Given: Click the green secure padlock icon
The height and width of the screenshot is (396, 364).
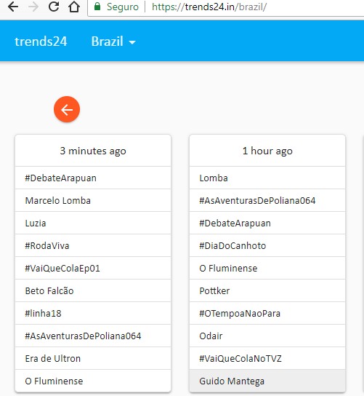Looking at the screenshot, I should (x=97, y=7).
